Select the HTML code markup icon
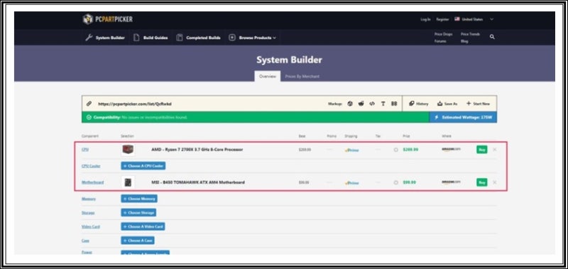 click(x=371, y=104)
